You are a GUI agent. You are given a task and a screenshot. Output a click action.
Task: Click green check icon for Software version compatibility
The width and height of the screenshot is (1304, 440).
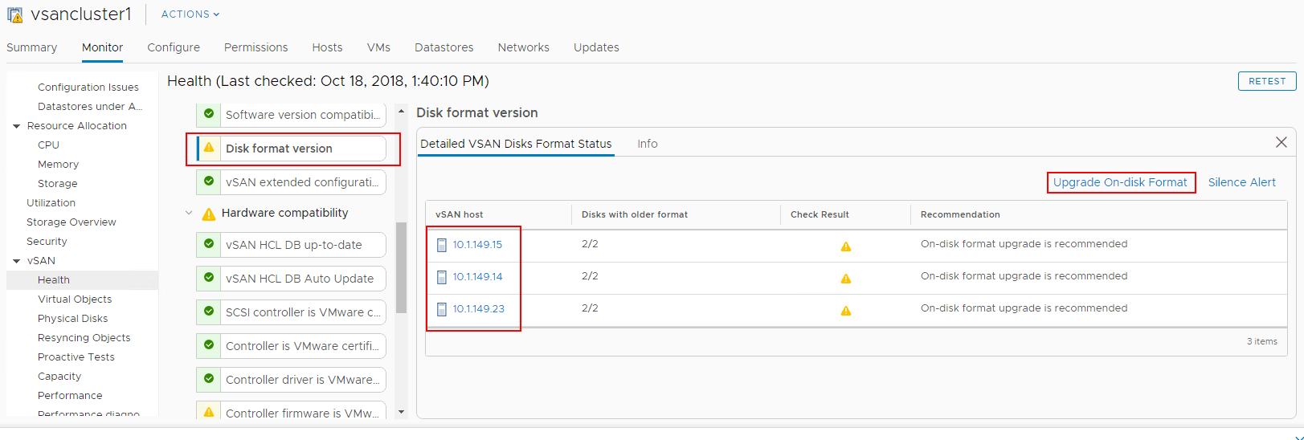tap(209, 114)
